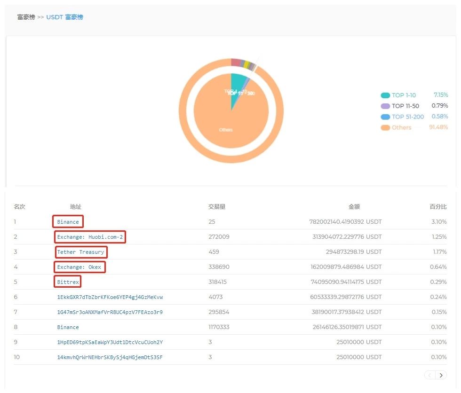
Task: Open address 1G47mSr3oANXMafVrR8UC4pzV7FEAzo3r9
Action: [110, 312]
